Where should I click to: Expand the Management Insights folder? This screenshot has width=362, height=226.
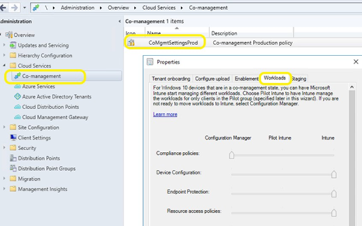[4, 189]
